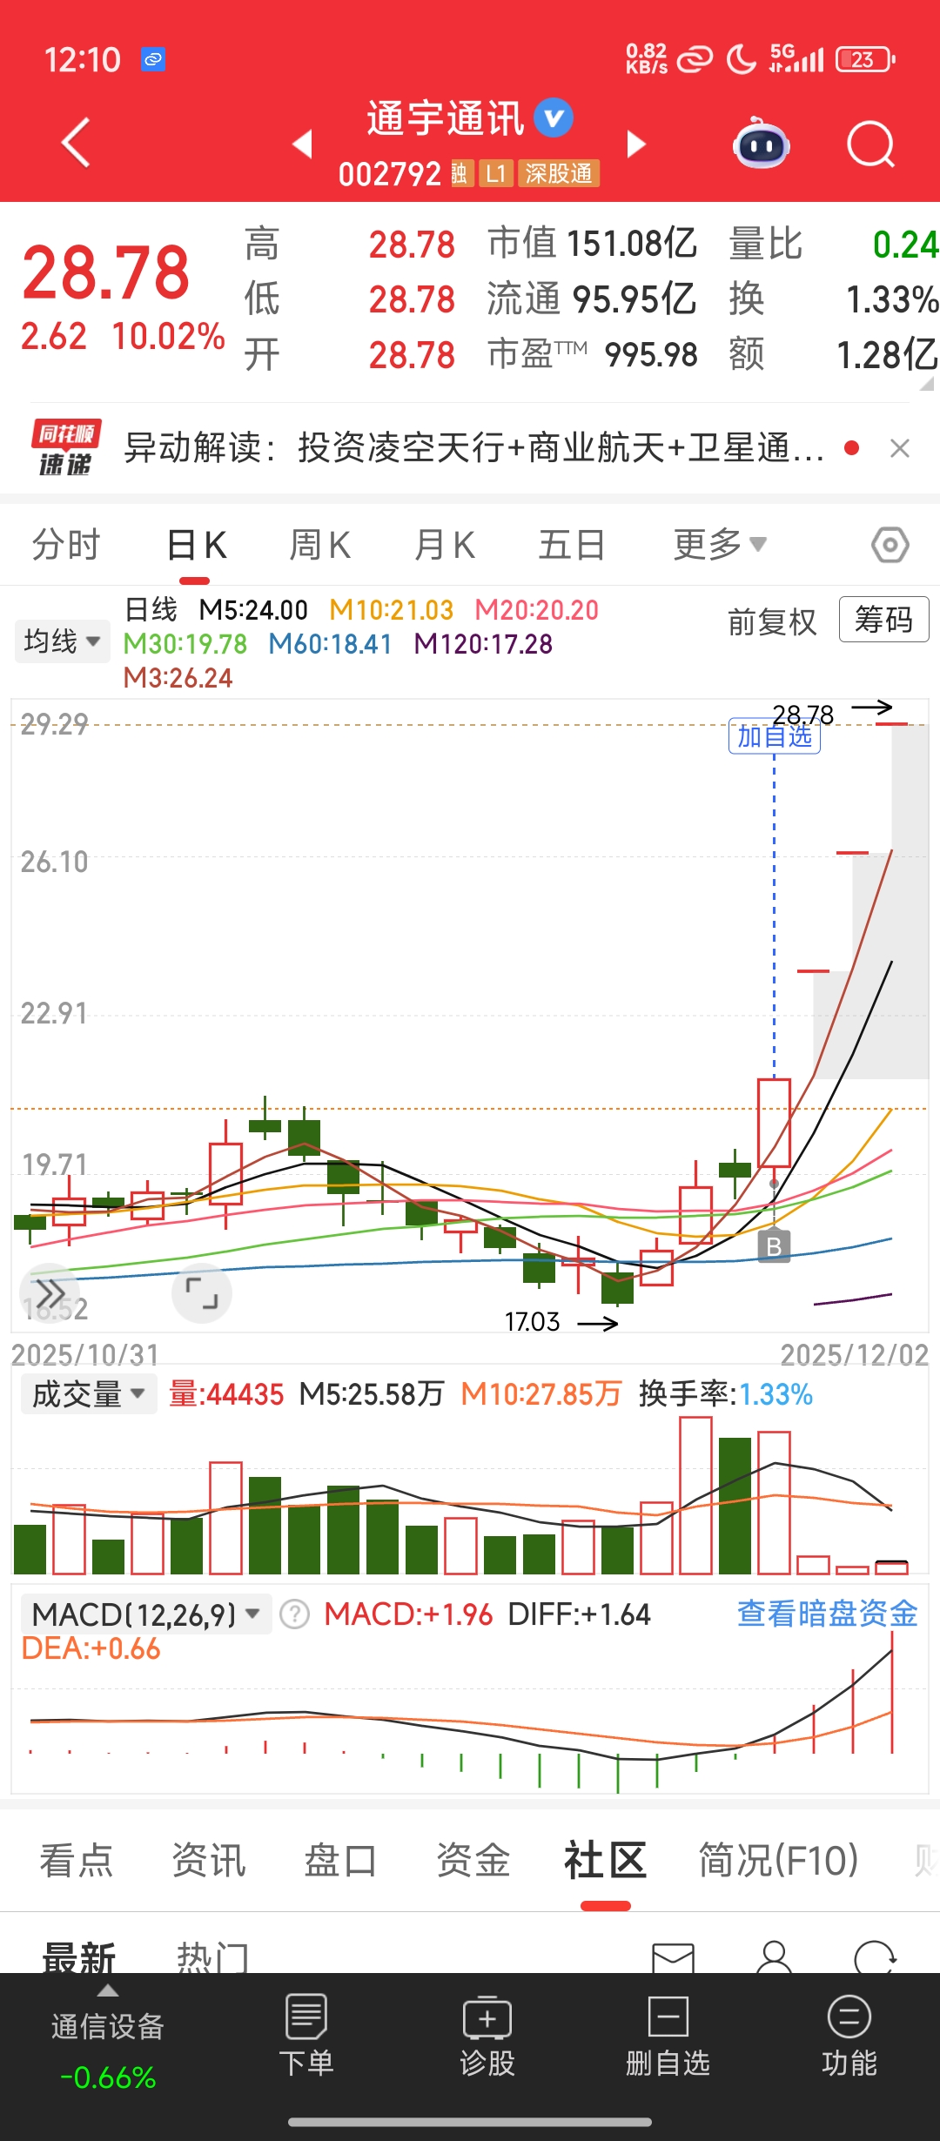Select 热门 community sort
940x2141 pixels.
[213, 1958]
